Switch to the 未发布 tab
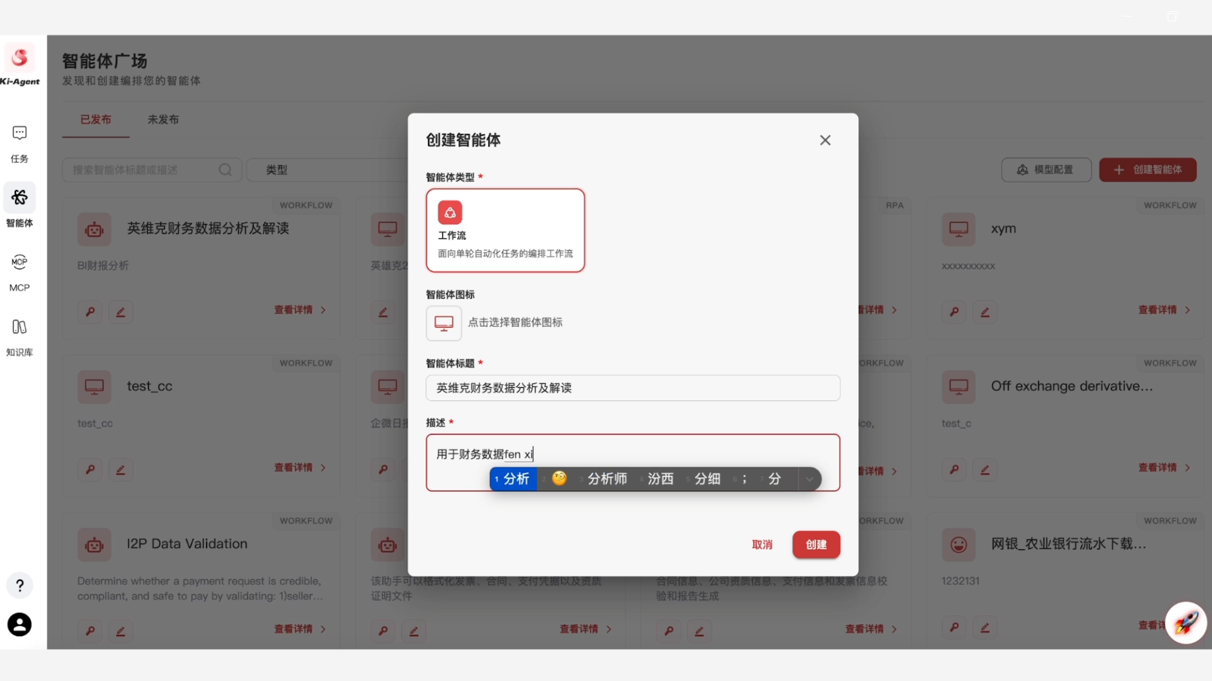The width and height of the screenshot is (1212, 681). [x=163, y=120]
